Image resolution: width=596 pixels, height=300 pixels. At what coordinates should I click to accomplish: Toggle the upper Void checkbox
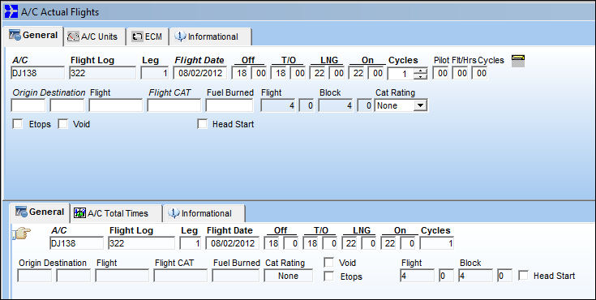[x=62, y=124]
